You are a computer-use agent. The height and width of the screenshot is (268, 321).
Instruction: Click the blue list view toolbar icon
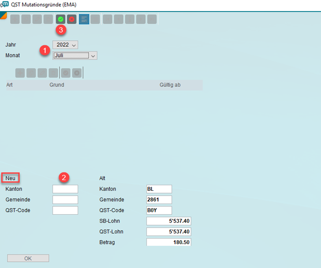(84, 19)
